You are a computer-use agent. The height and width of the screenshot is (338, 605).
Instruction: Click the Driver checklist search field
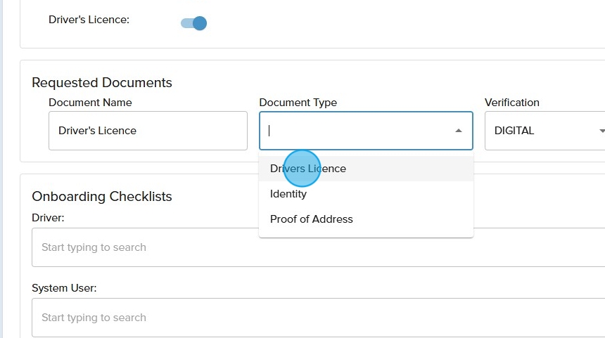[x=317, y=247]
